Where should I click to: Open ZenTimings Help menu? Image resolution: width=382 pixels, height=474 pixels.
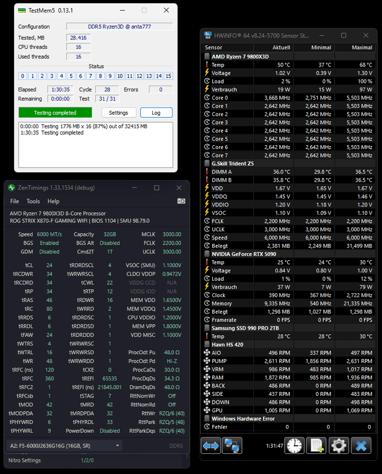(53, 201)
